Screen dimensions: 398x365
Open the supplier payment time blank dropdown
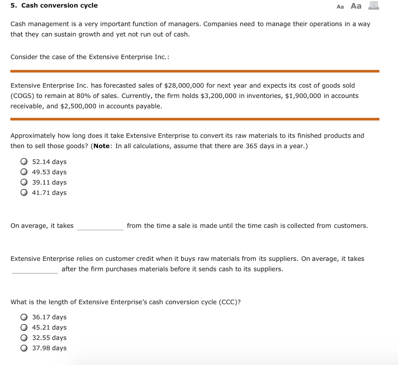35,269
